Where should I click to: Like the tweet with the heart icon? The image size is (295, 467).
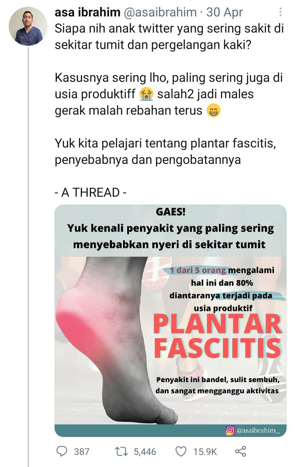(x=182, y=452)
